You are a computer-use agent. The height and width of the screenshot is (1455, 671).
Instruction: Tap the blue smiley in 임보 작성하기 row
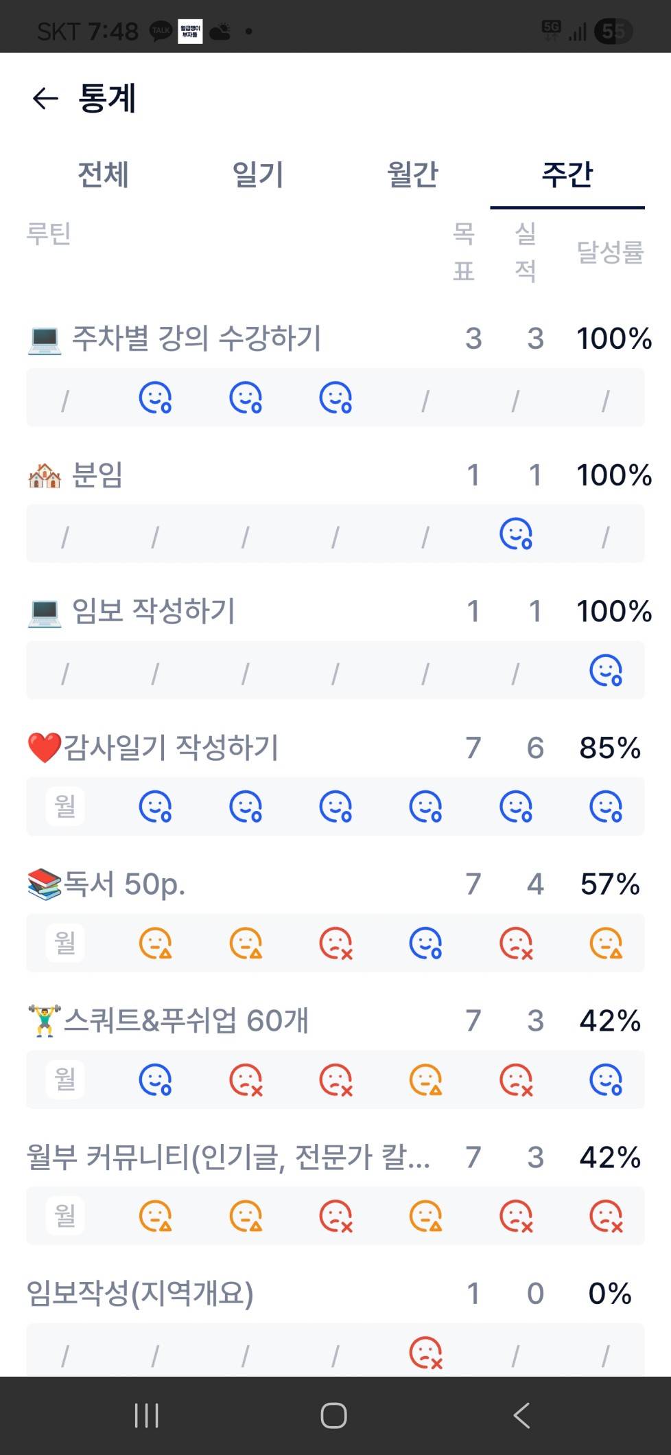pyautogui.click(x=606, y=671)
